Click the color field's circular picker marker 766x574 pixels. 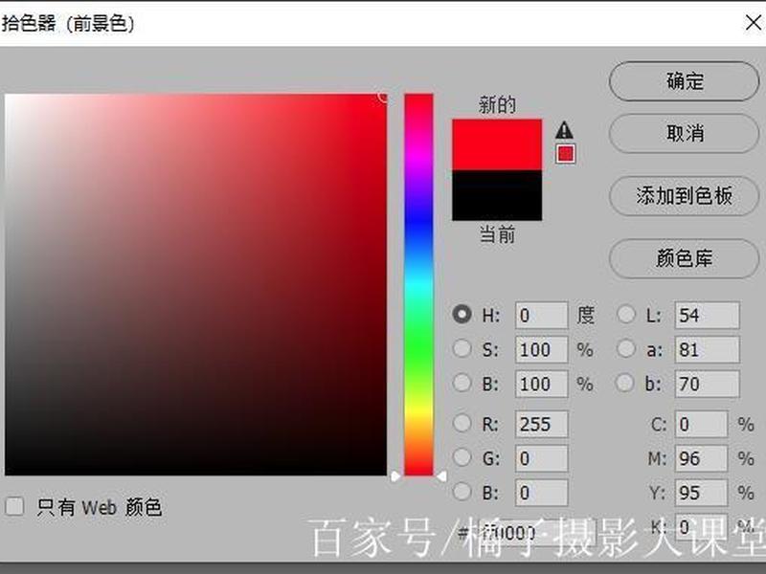[384, 97]
